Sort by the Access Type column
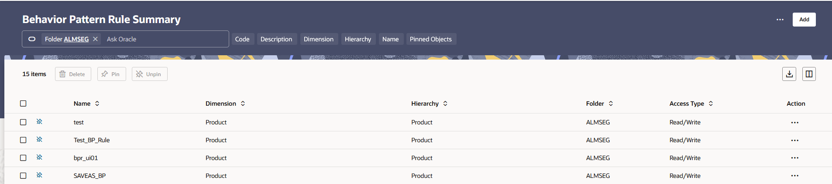The width and height of the screenshot is (832, 184). click(711, 104)
